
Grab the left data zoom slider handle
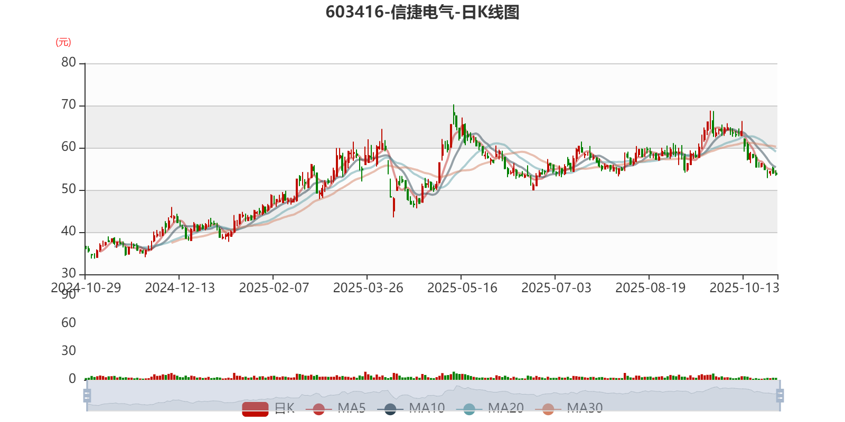click(x=87, y=396)
